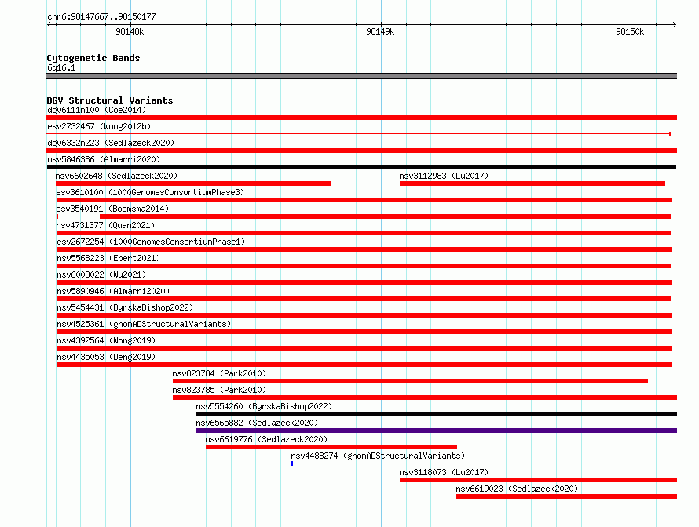Click the red bar for nsv5454431
The image size is (699, 527).
pyautogui.click(x=364, y=315)
